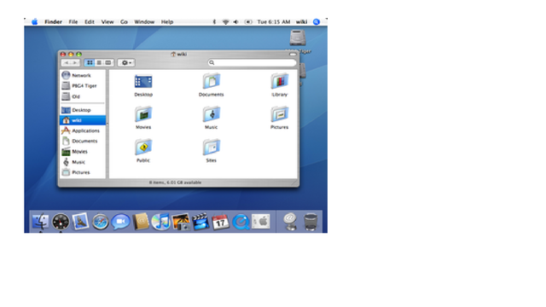Click the Spotlight magnifier in menu bar
546x307 pixels.
pos(317,22)
